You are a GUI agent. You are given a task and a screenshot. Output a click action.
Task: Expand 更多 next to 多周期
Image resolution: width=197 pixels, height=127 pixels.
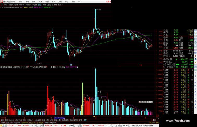point(60,5)
